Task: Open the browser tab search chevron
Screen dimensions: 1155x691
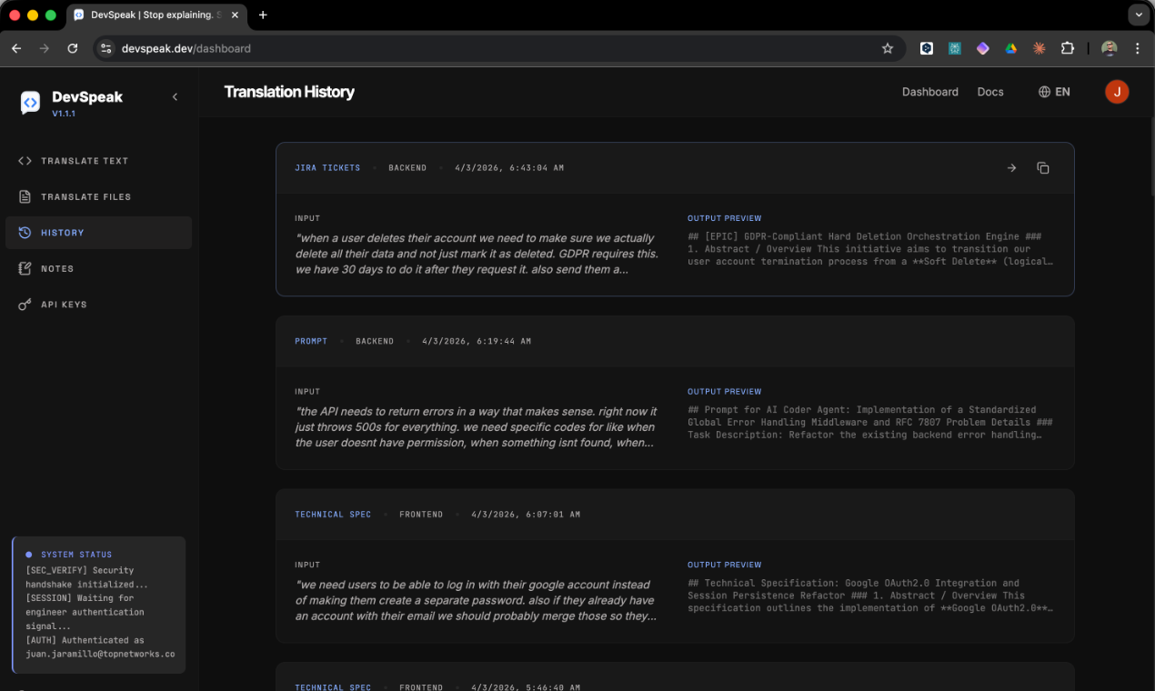Action: (x=1139, y=15)
